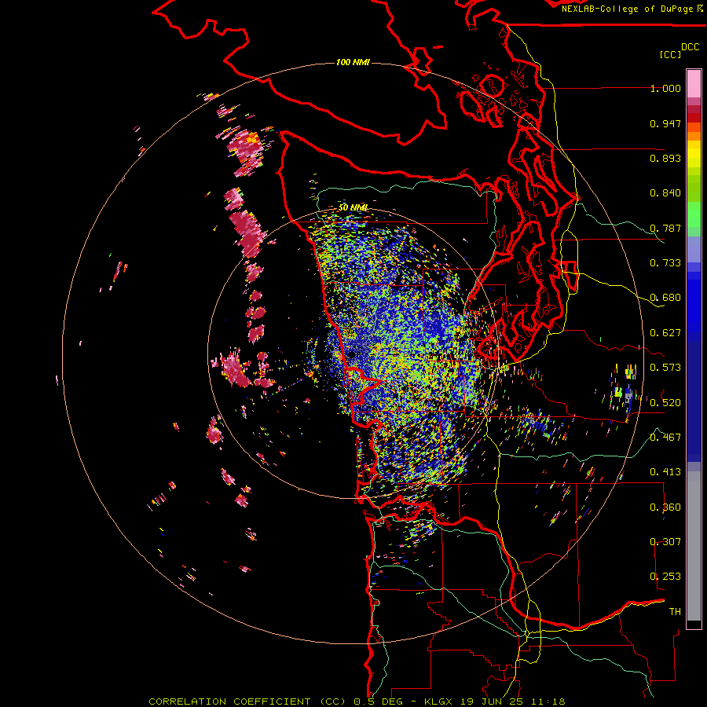Click the 0.680 scale value
This screenshot has height=707, width=707.
click(x=665, y=298)
